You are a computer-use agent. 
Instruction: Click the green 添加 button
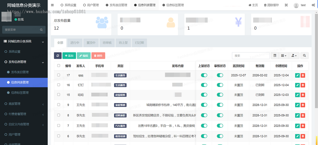click(69, 56)
